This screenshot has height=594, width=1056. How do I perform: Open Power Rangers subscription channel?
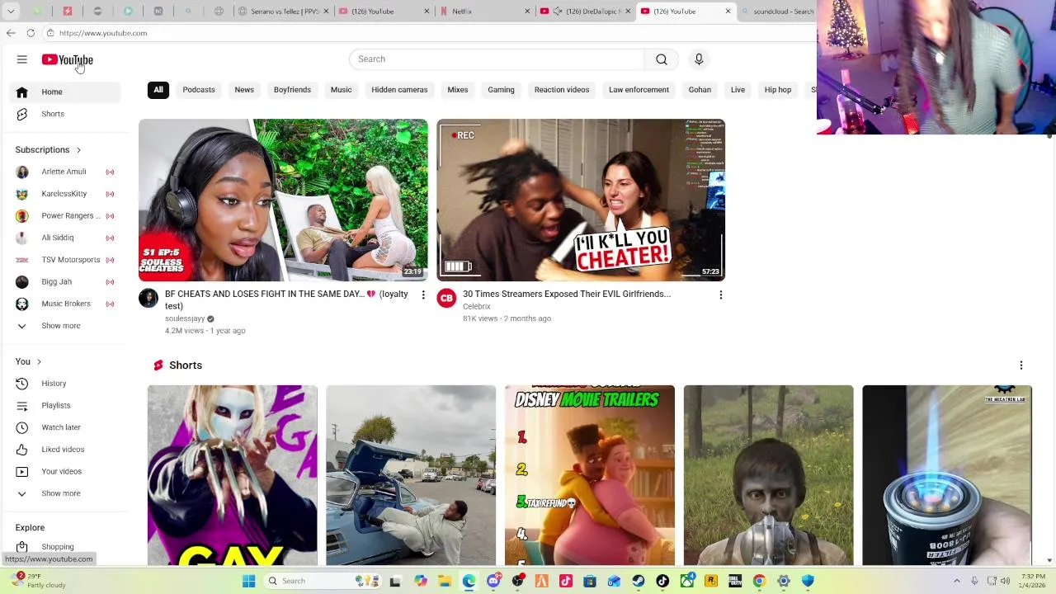[65, 216]
